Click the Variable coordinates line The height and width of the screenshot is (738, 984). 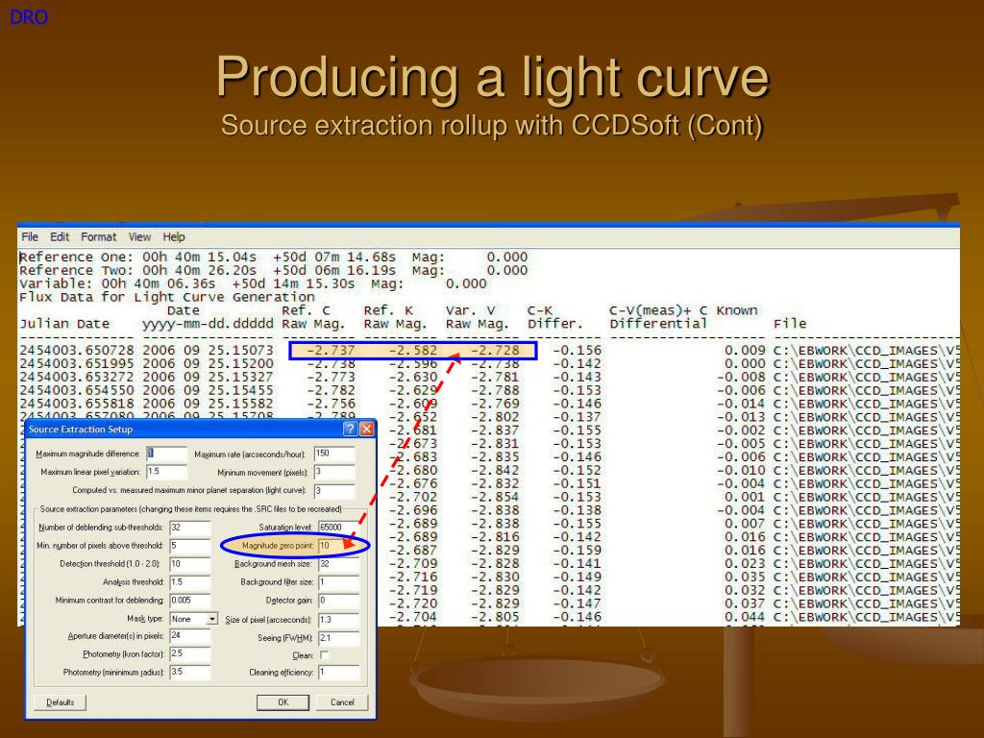[253, 283]
